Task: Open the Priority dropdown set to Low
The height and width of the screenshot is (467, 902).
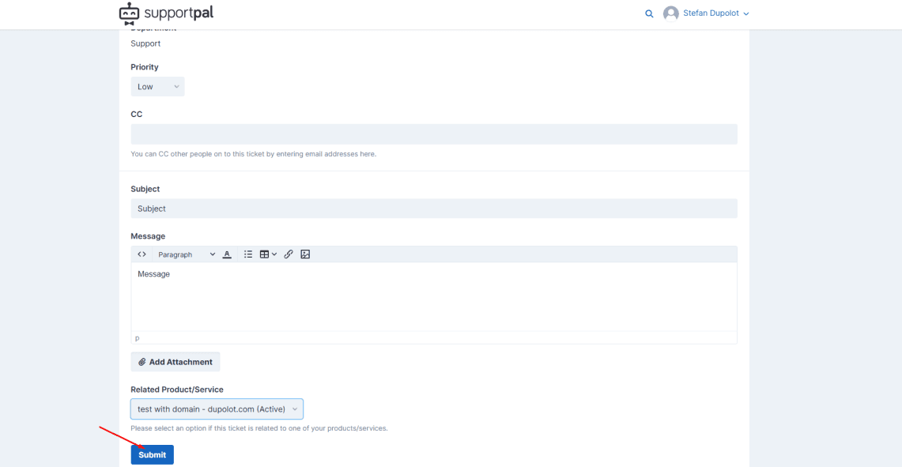Action: click(x=157, y=87)
